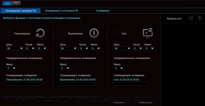Click the Отменить button

pyautogui.click(x=119, y=102)
